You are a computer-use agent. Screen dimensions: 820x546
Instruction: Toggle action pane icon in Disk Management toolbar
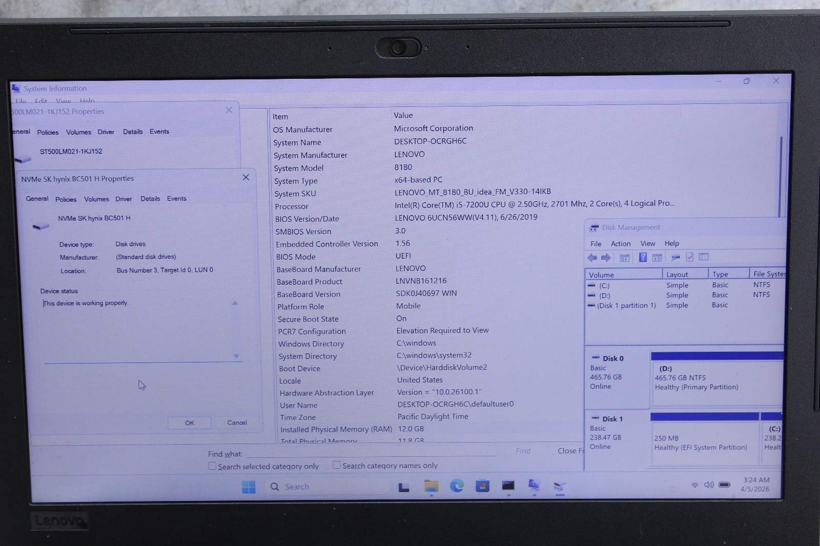click(x=657, y=258)
